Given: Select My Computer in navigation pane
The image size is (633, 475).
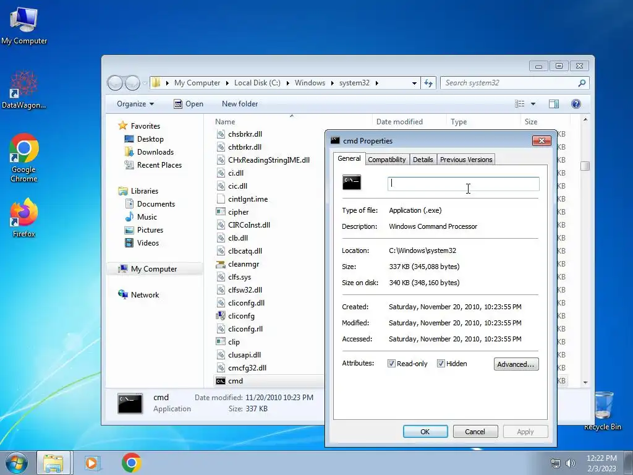Looking at the screenshot, I should point(154,269).
